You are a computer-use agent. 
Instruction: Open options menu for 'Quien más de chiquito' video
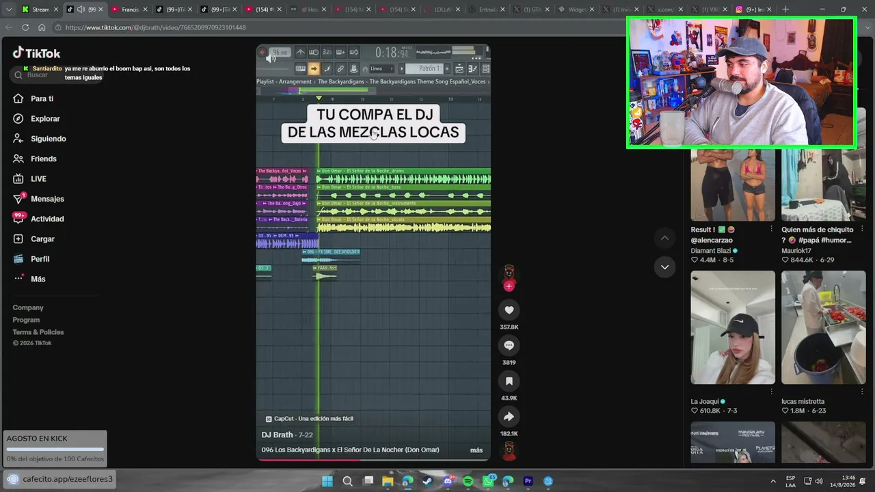click(862, 230)
